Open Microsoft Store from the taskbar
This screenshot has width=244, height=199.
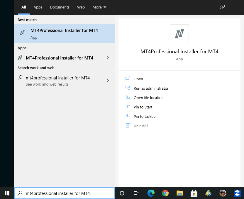[x=194, y=193]
